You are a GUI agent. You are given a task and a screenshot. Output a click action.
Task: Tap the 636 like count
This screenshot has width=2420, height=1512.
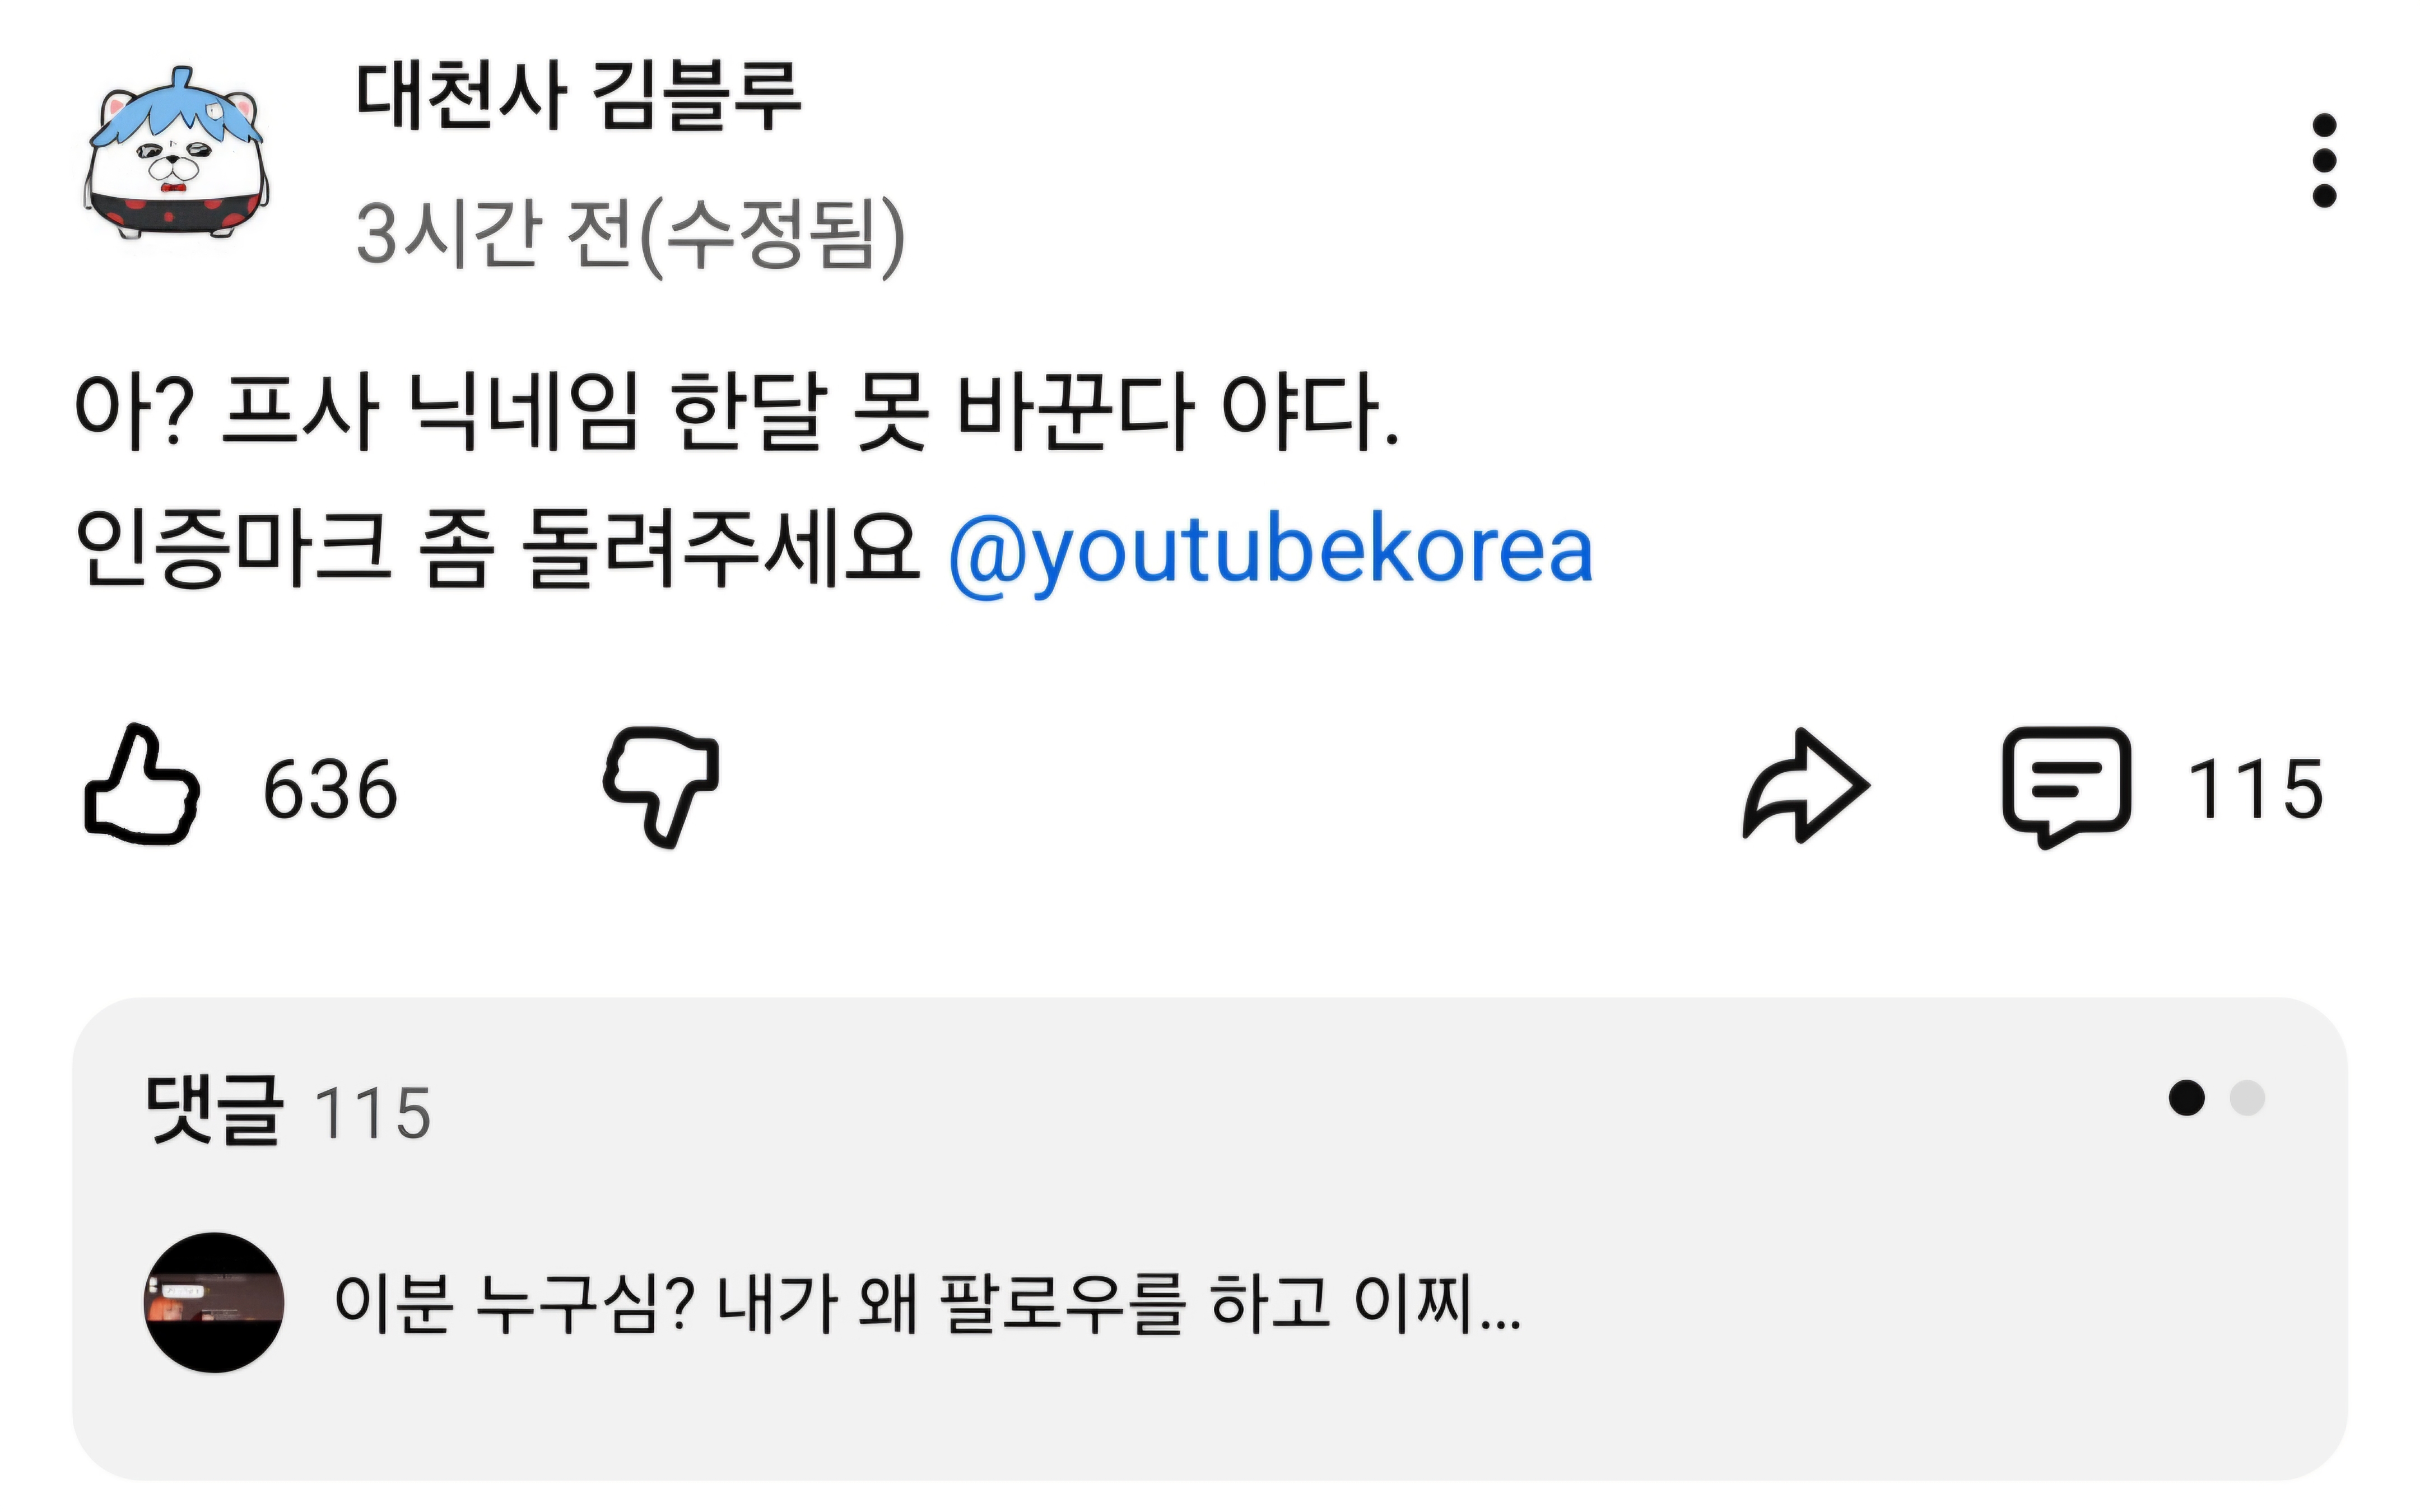tap(330, 789)
